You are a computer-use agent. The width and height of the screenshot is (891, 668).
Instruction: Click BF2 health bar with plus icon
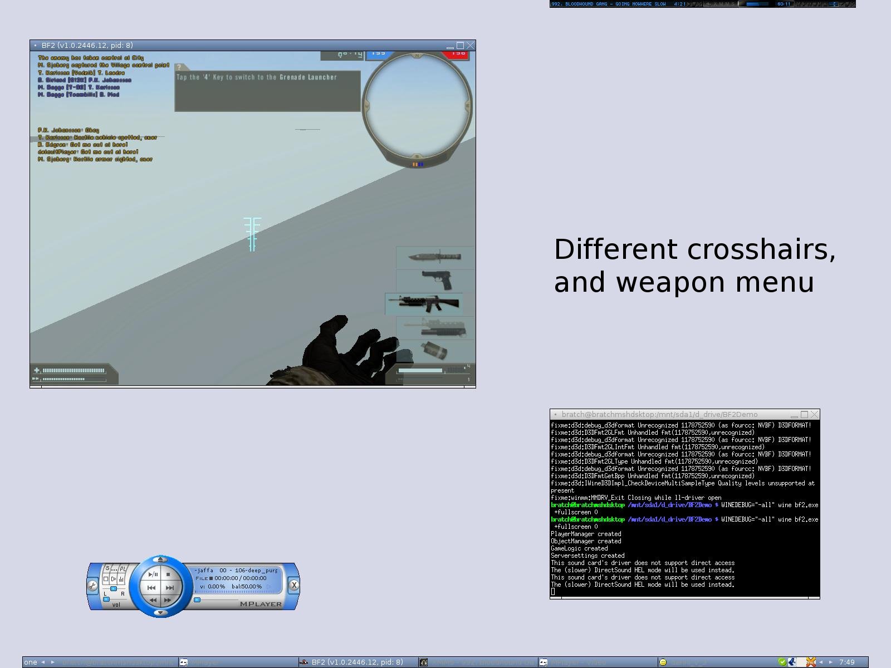pyautogui.click(x=70, y=370)
